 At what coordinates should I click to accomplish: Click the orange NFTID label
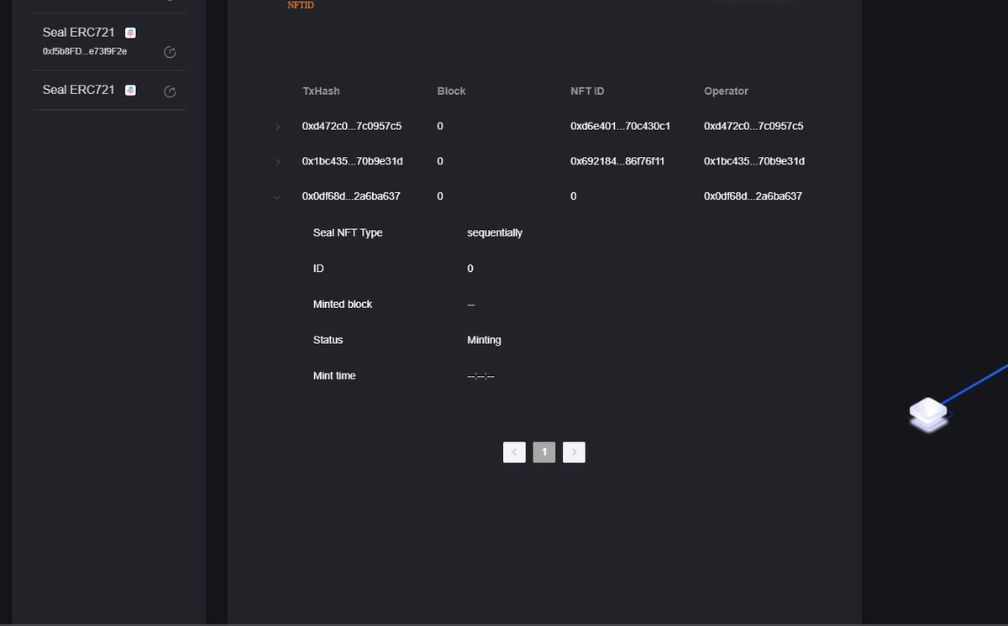[x=301, y=5]
